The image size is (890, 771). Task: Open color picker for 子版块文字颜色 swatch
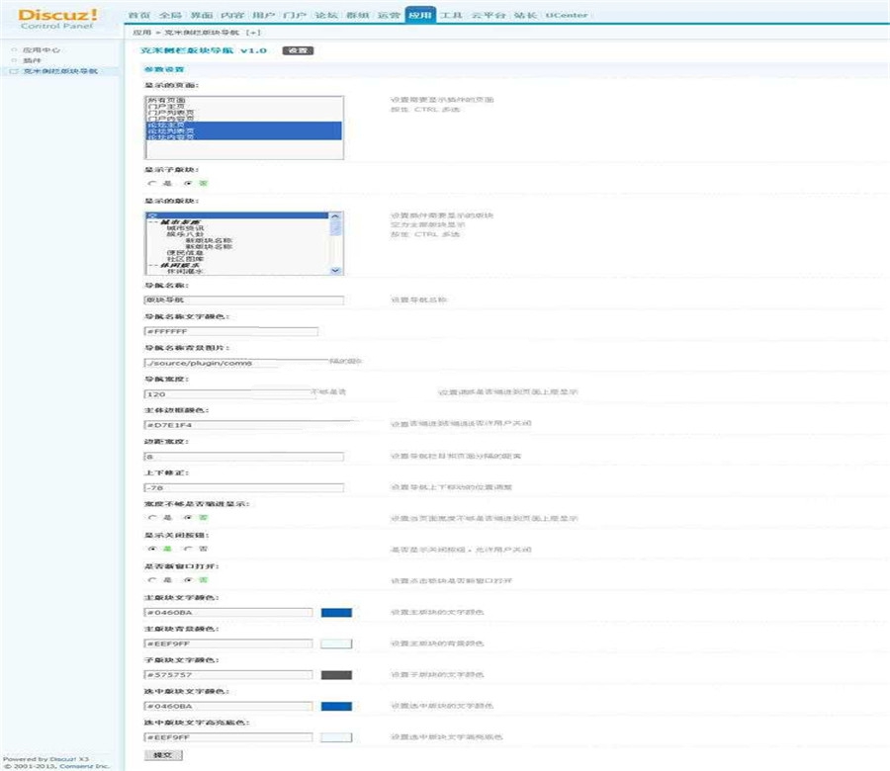tap(336, 675)
